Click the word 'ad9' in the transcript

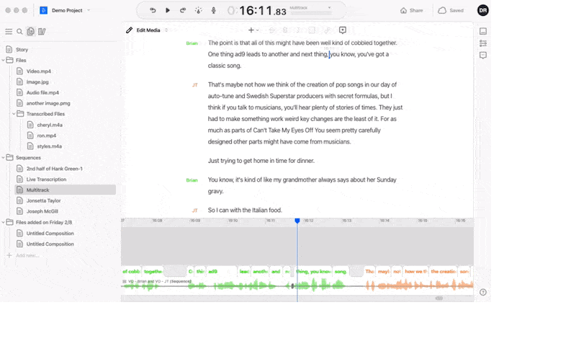[x=240, y=55]
